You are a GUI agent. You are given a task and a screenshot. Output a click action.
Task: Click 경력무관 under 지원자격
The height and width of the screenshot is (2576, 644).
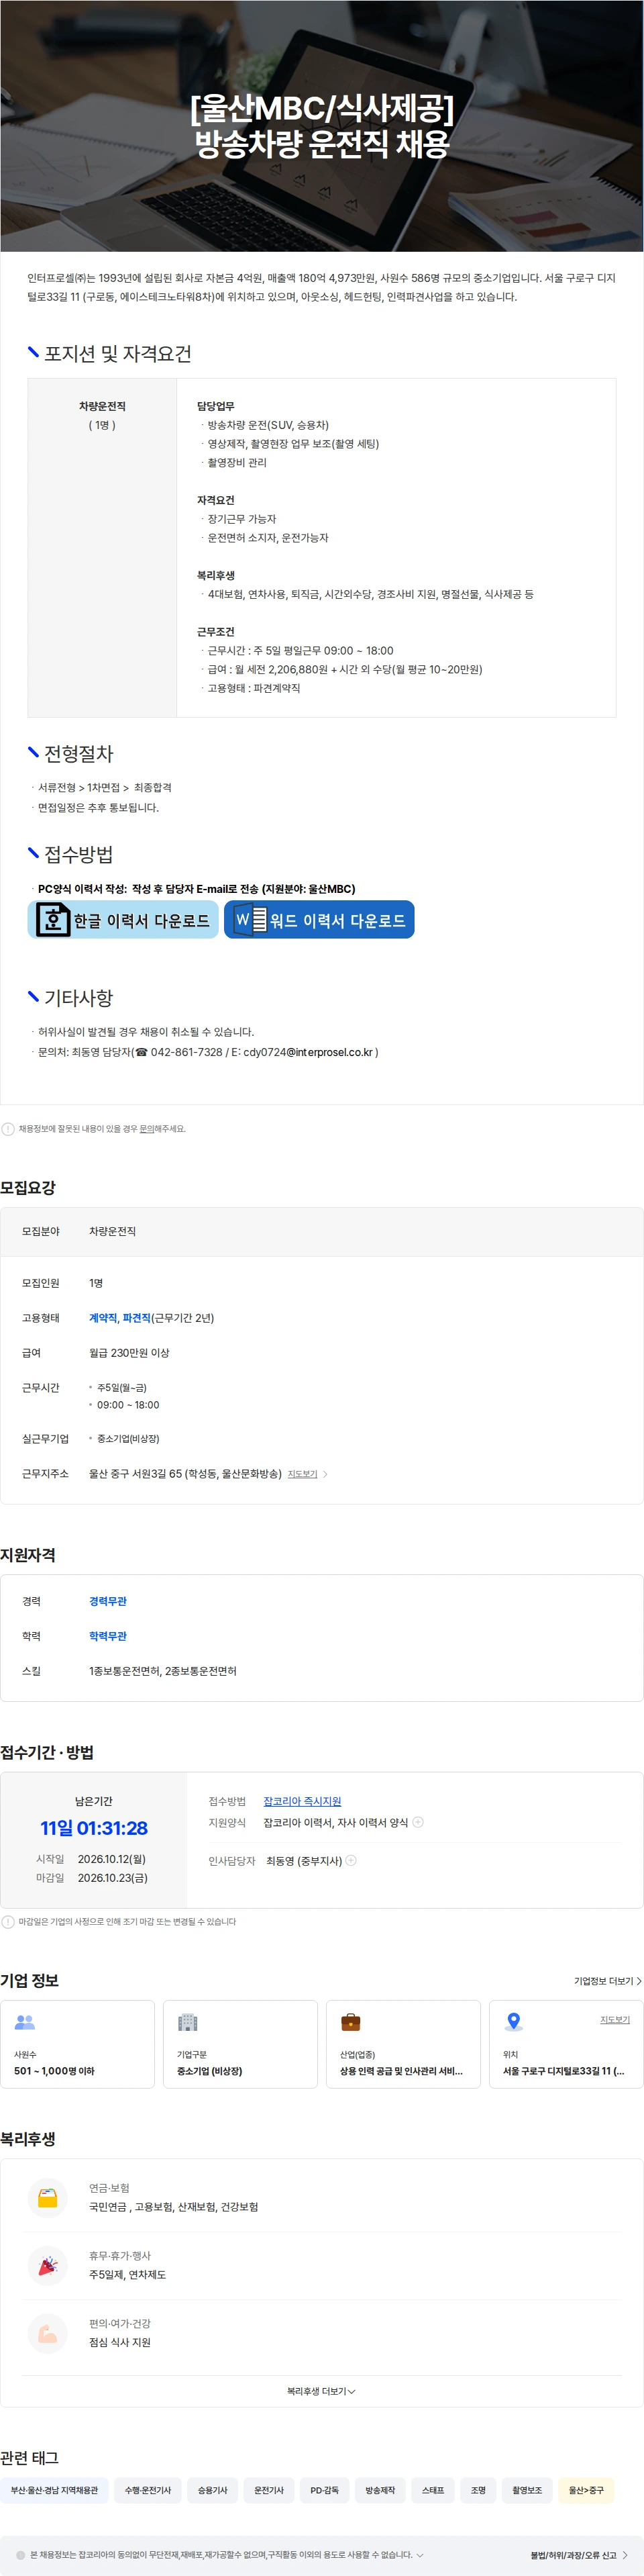tap(108, 1601)
